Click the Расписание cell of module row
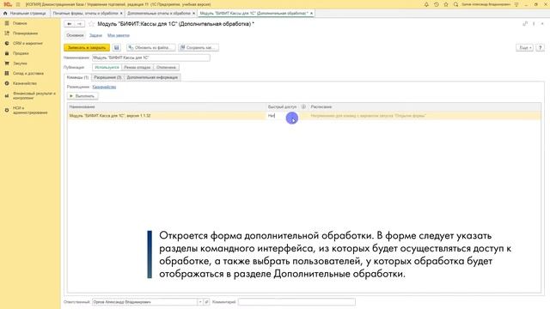Screen dimensions: 550x309 point(425,116)
